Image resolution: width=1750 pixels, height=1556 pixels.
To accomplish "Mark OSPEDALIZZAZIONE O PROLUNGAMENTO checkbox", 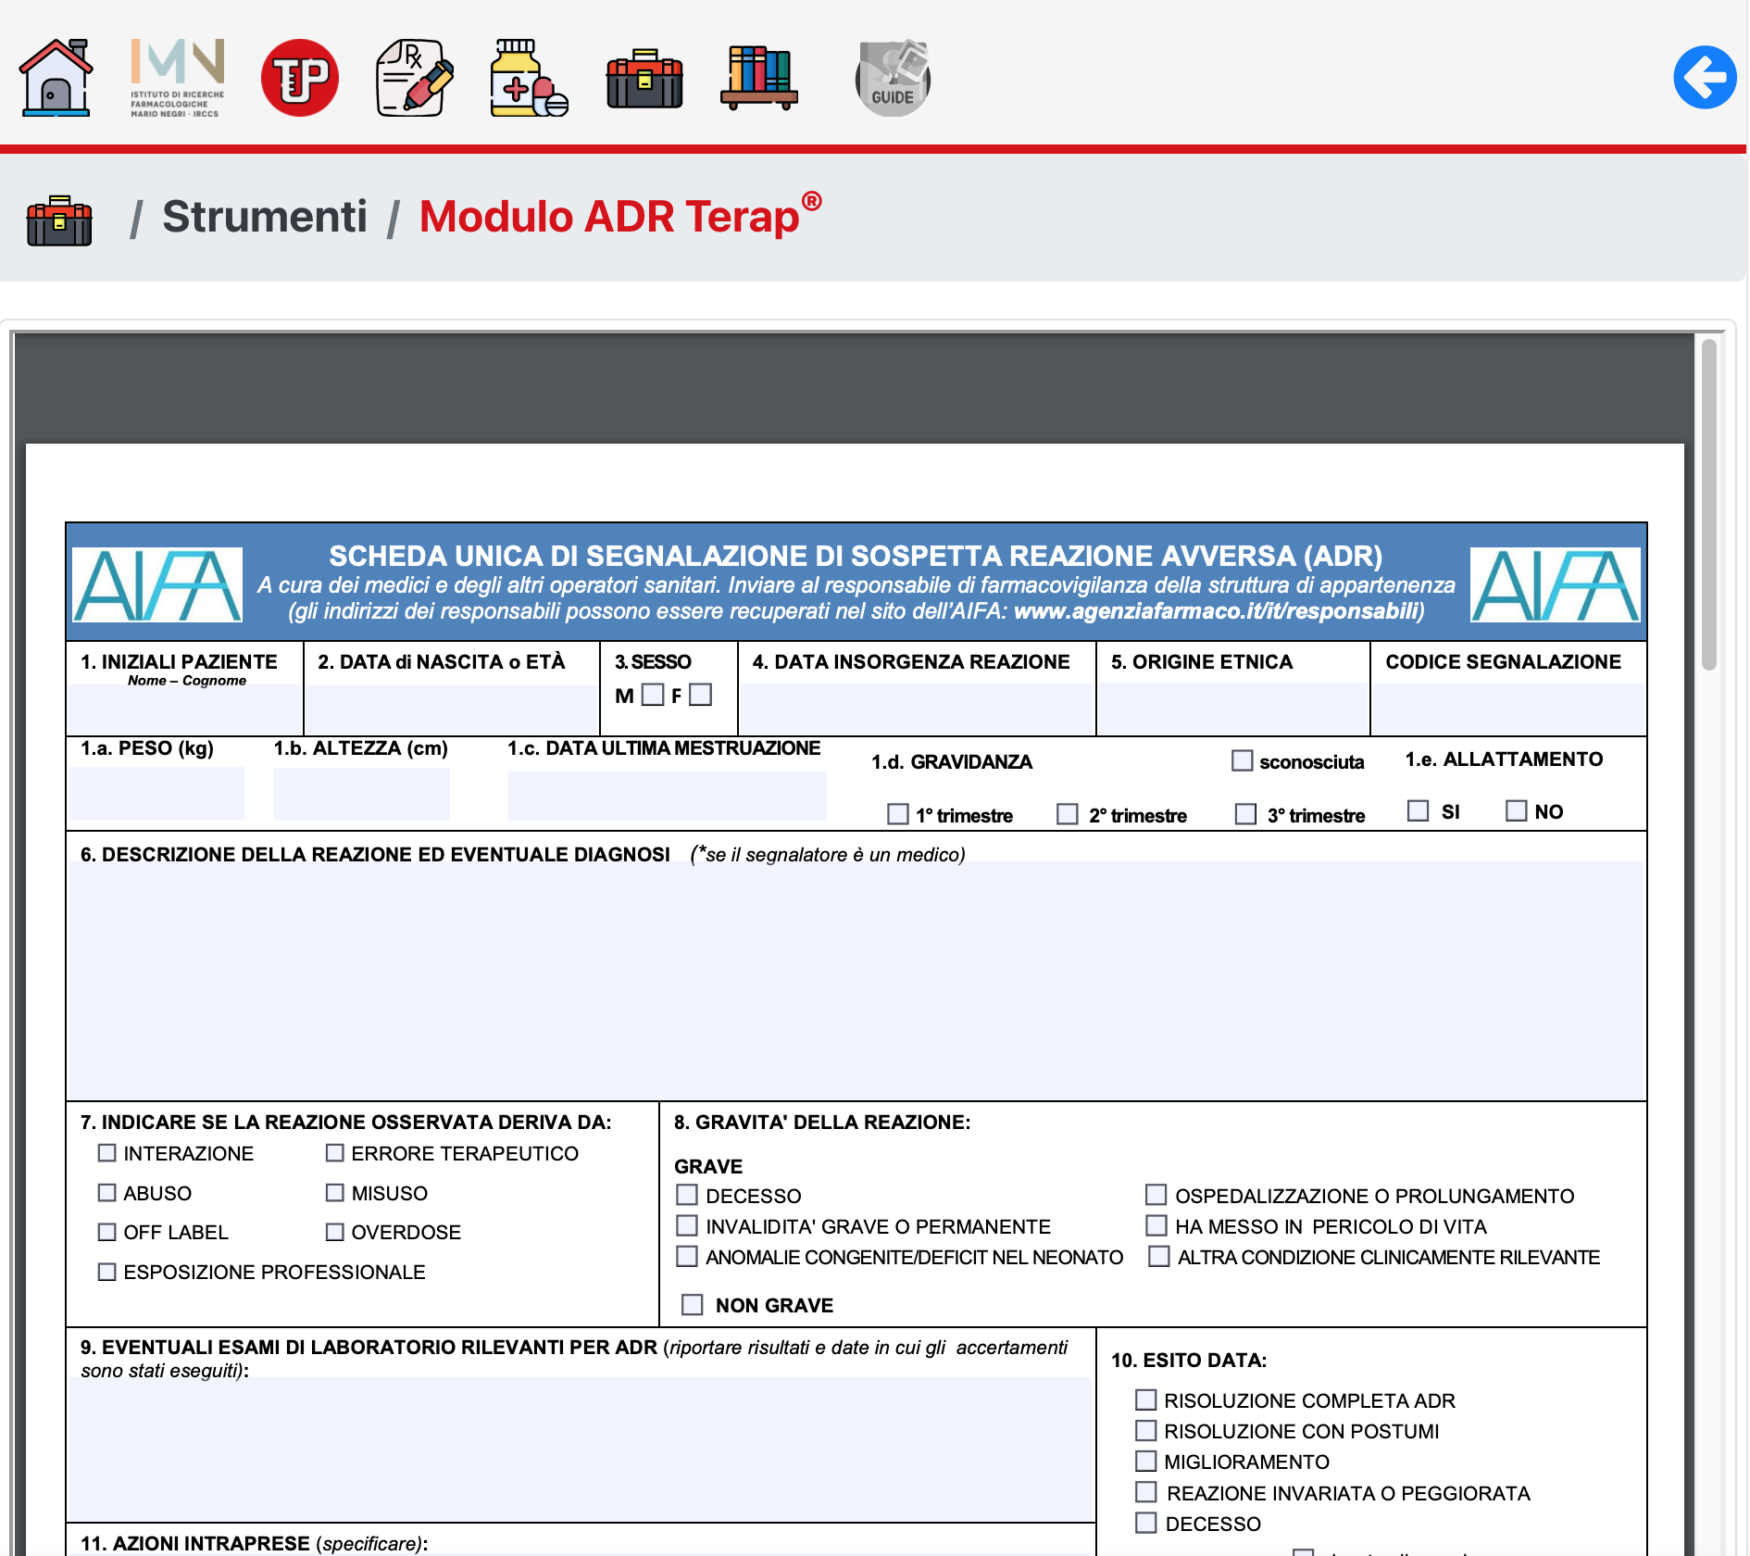I will [1156, 1195].
